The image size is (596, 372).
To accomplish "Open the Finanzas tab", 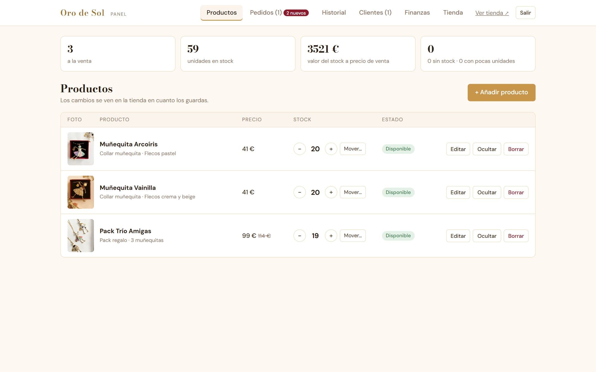I will (x=417, y=13).
